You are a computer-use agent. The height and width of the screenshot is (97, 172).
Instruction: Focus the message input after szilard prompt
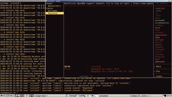(122, 76)
